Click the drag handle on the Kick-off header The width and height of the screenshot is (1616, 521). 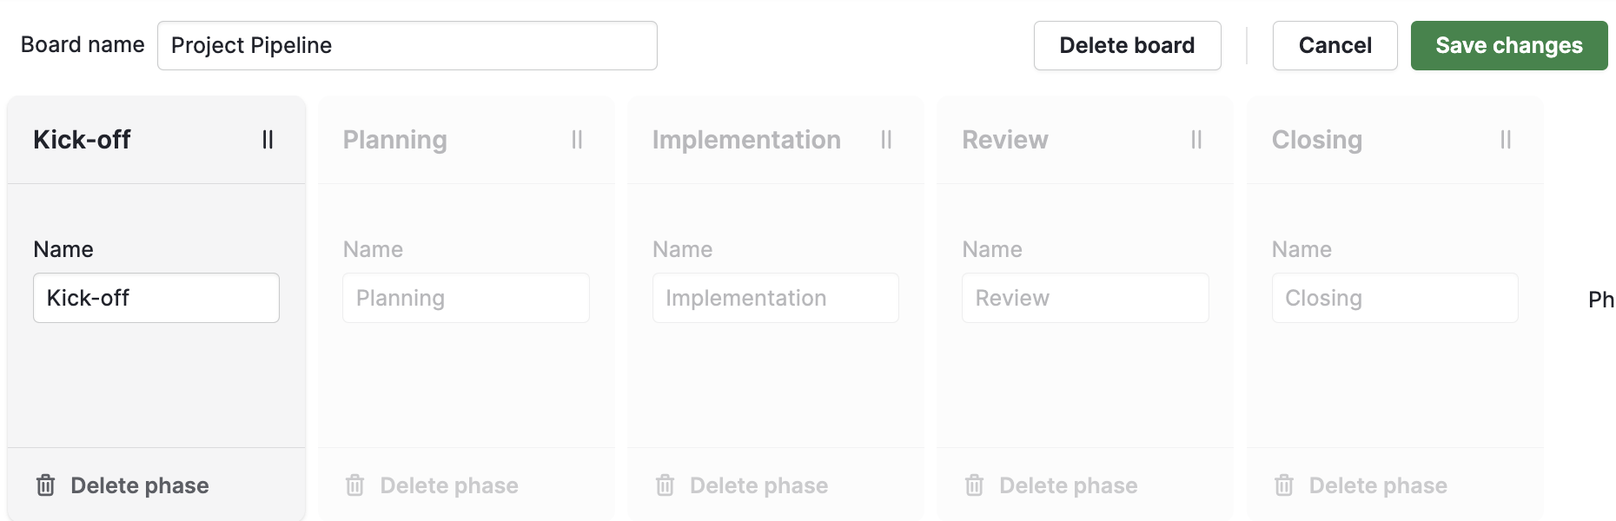click(268, 139)
